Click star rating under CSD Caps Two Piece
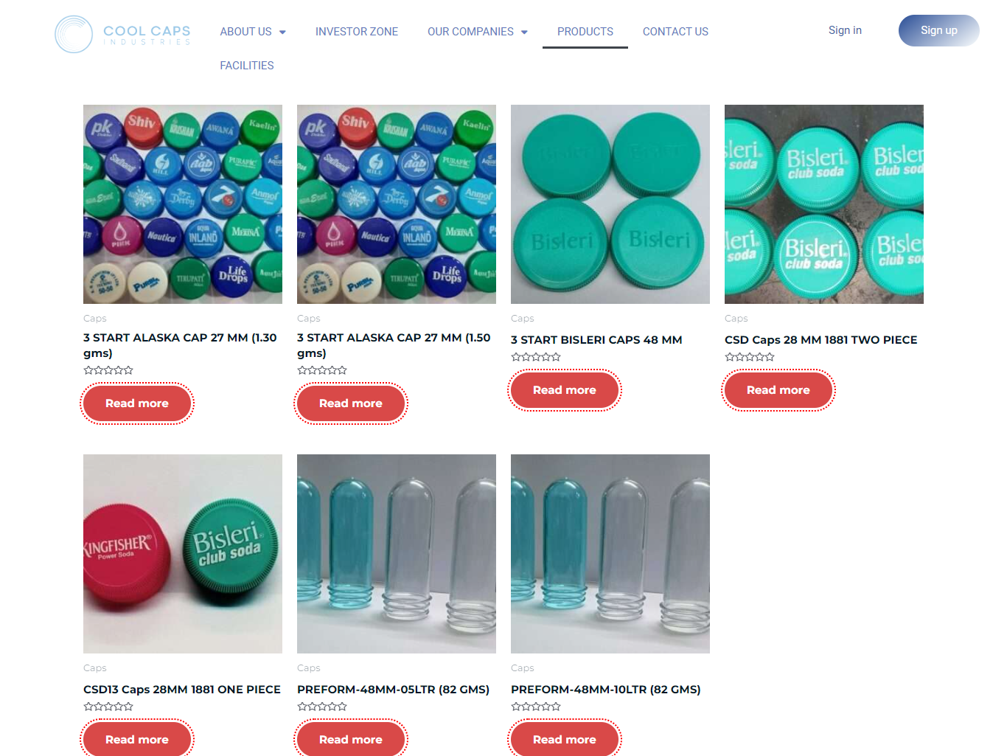The width and height of the screenshot is (1007, 756). coord(750,357)
